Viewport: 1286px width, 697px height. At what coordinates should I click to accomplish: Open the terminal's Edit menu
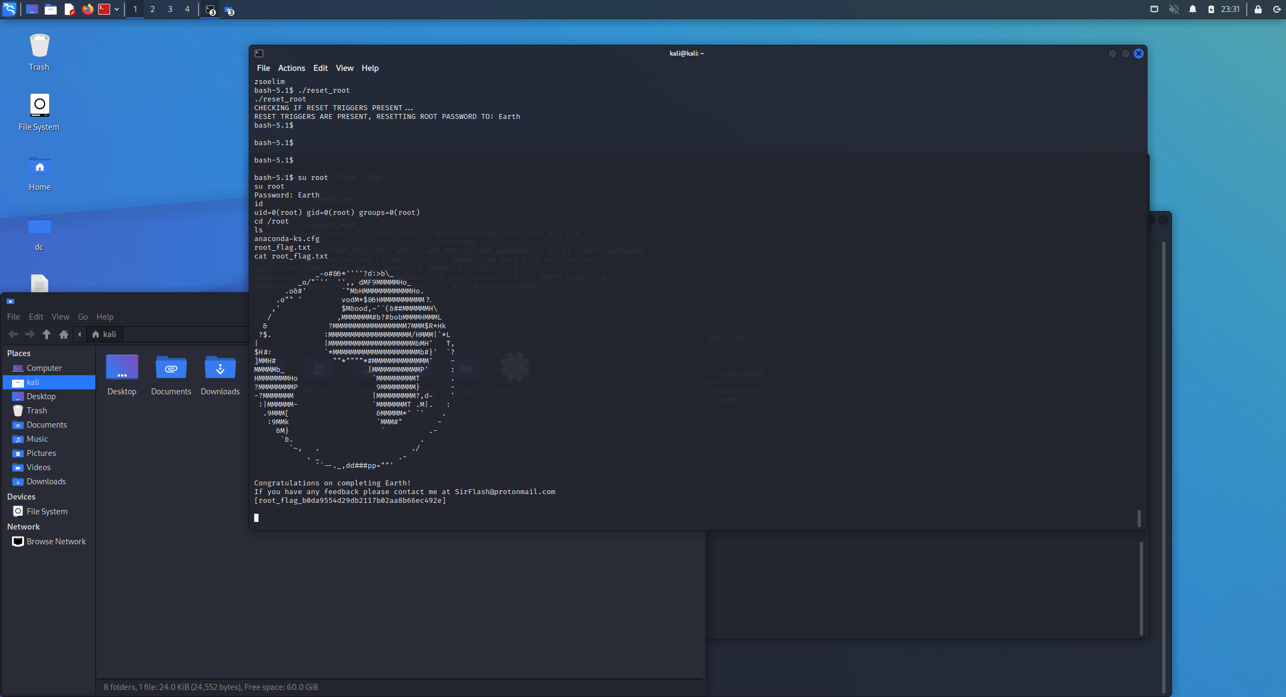click(x=320, y=68)
